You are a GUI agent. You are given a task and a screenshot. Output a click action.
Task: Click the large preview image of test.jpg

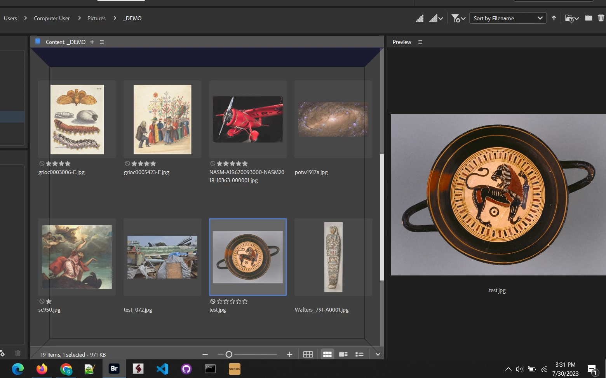(x=498, y=195)
